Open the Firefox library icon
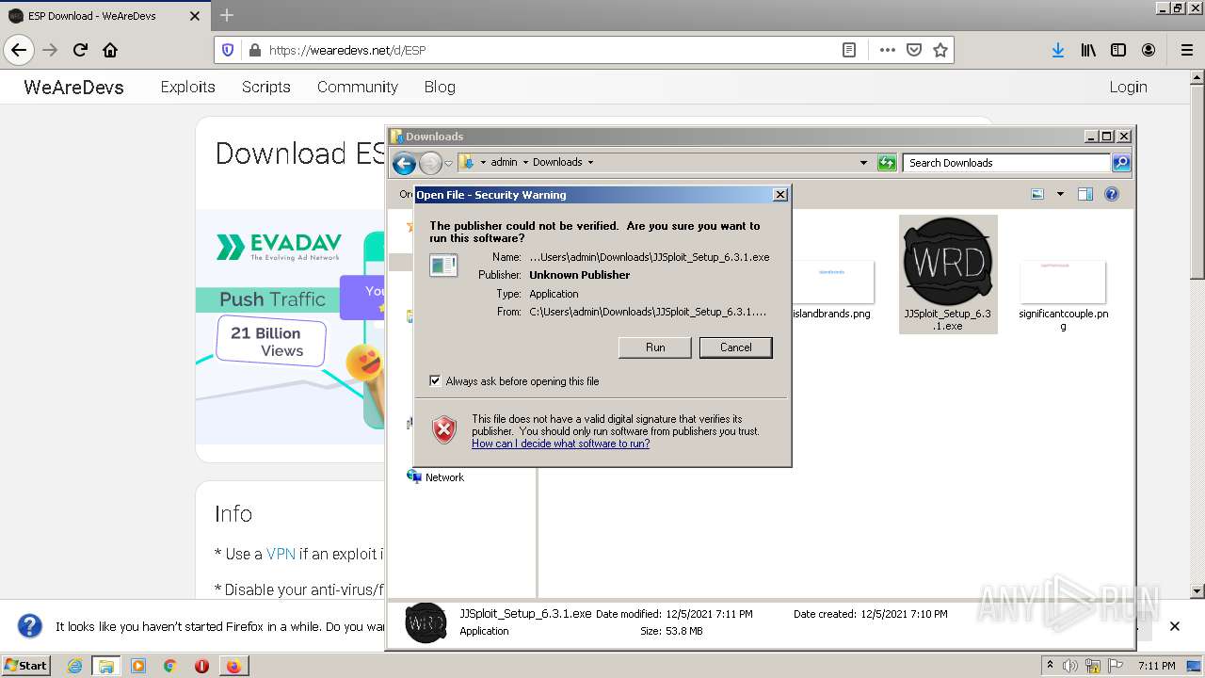This screenshot has width=1205, height=678. pos(1088,50)
